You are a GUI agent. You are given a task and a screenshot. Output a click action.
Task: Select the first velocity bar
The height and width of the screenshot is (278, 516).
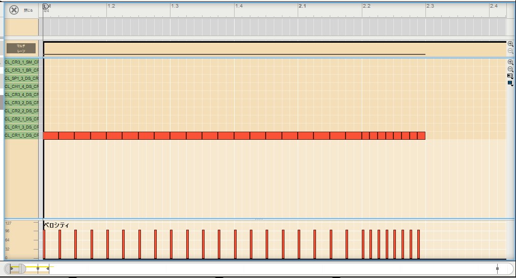coord(44,244)
